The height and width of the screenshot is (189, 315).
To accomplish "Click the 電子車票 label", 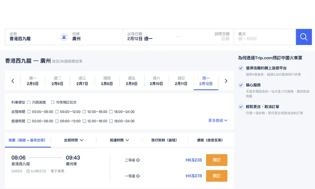I will 57,171.
